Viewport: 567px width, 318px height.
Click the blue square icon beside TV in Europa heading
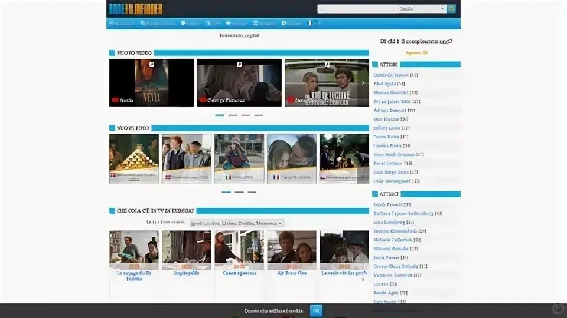coord(112,211)
